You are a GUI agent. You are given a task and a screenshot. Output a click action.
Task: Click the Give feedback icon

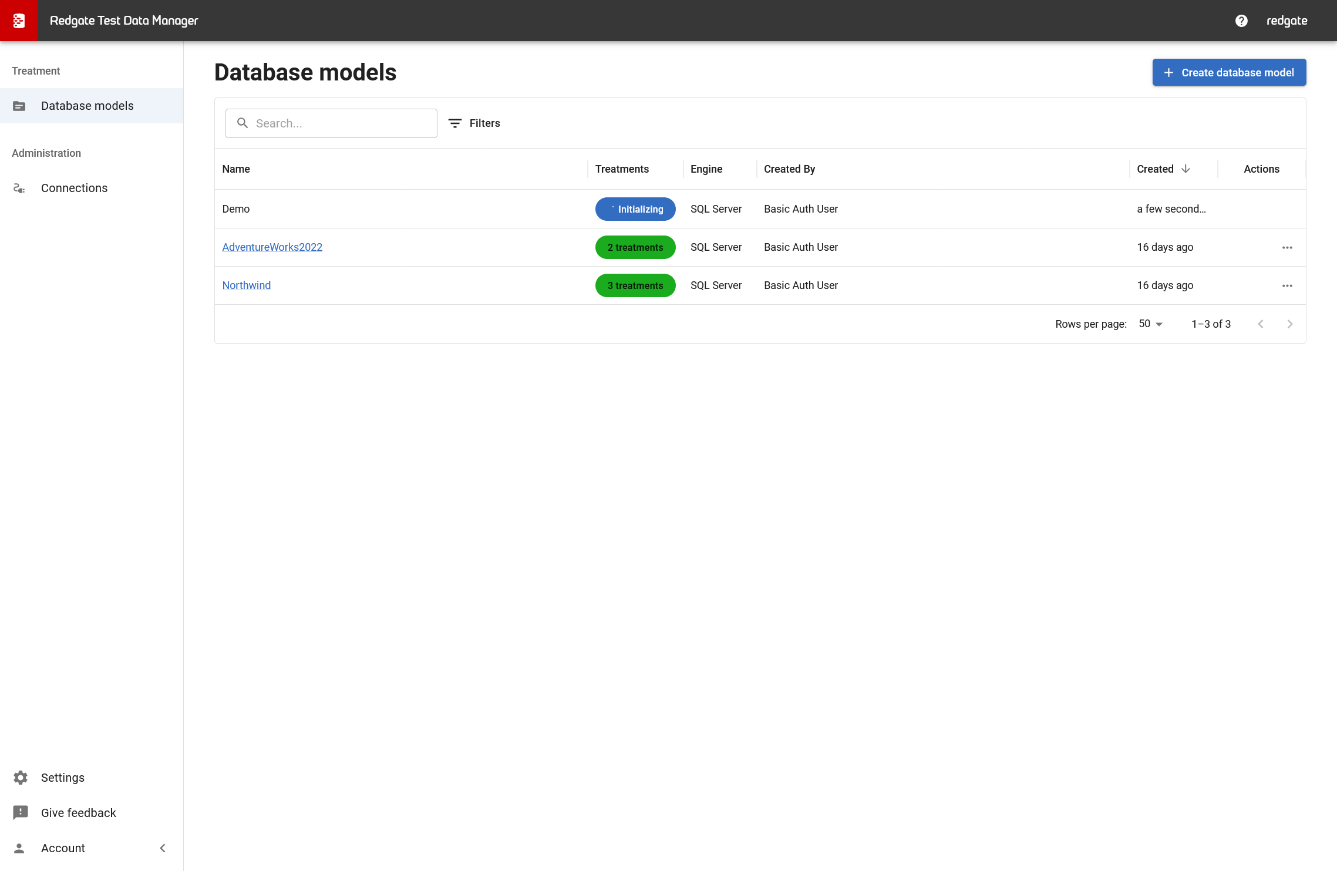coord(21,813)
